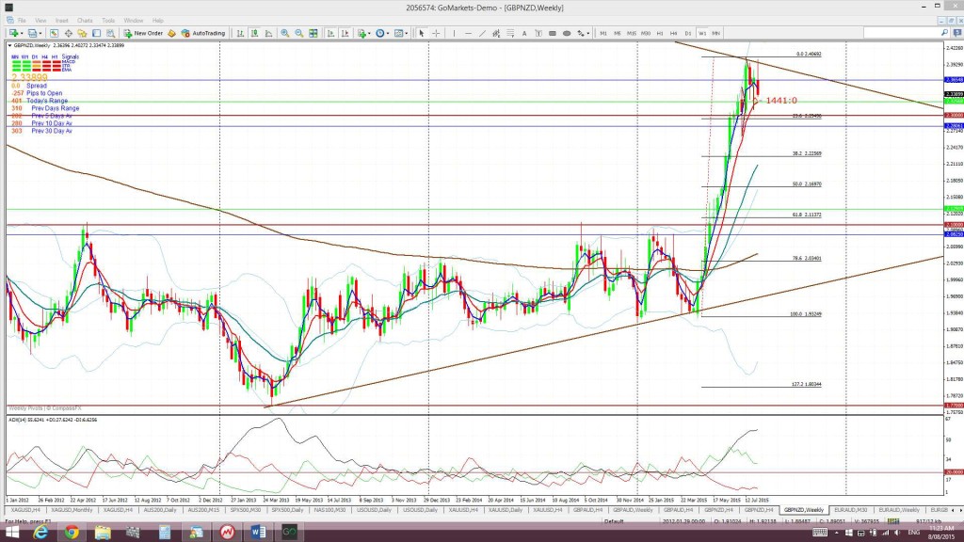Image resolution: width=964 pixels, height=542 pixels.
Task: Switch timeframe to H4
Action: tap(674, 33)
